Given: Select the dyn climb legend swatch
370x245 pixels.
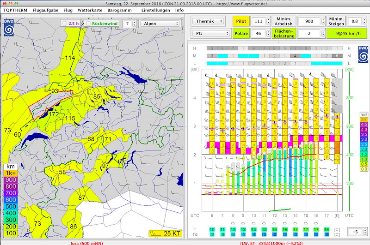Looking at the screenshot, I should 364,120.
